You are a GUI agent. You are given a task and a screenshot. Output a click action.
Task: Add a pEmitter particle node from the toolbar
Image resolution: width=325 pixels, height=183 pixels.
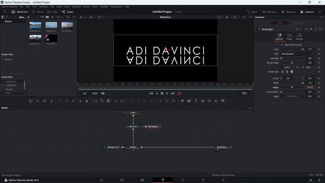(160, 101)
